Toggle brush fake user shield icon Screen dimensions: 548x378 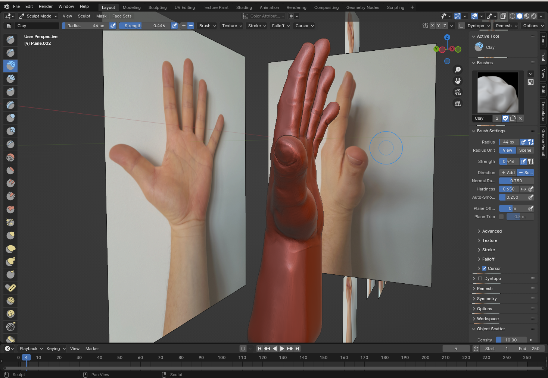tap(505, 118)
